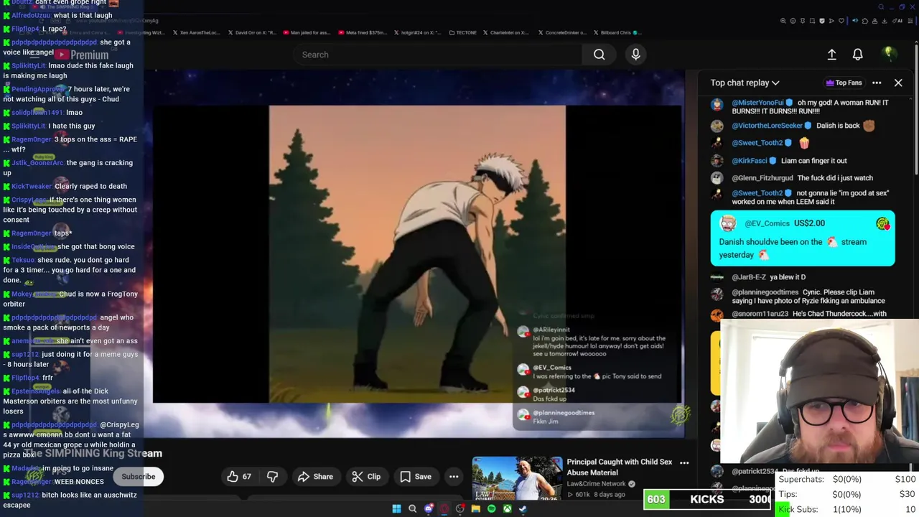Save the video to a playlist
919x517 pixels.
[x=416, y=477]
